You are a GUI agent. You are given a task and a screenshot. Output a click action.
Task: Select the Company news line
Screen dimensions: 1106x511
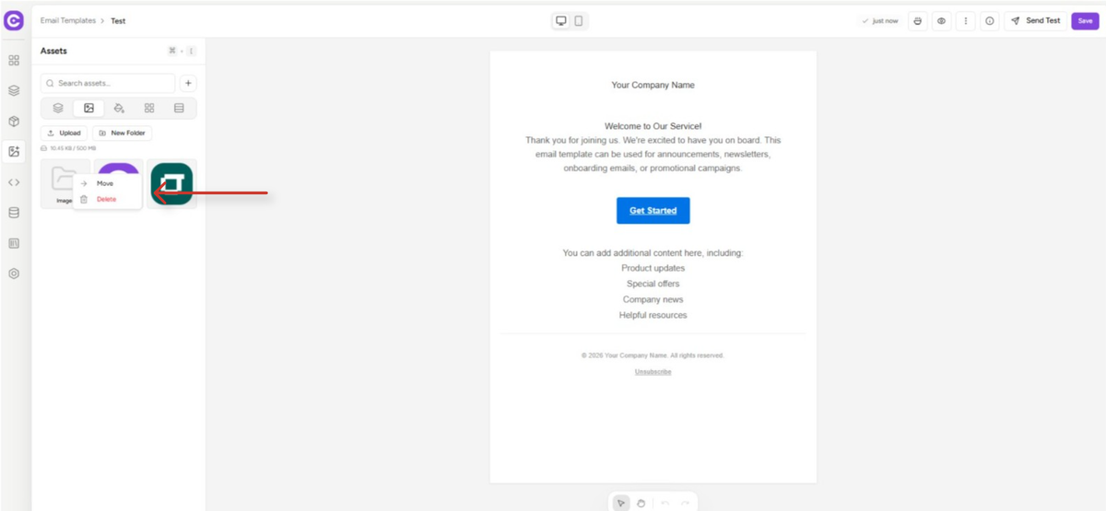click(653, 299)
